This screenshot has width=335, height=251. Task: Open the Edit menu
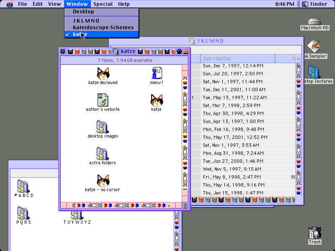pos(38,4)
